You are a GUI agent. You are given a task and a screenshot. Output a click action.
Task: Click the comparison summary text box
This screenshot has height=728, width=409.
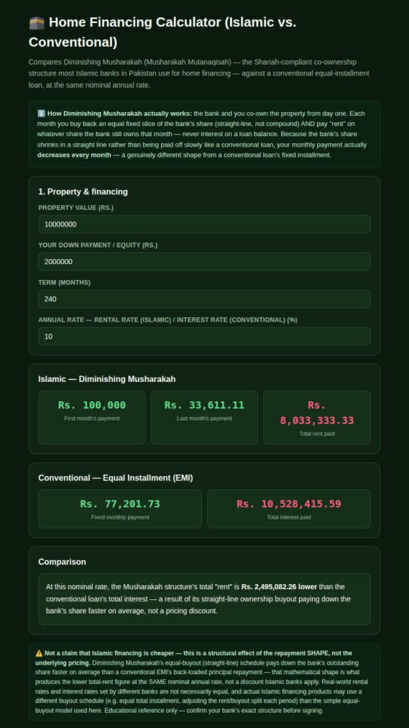[x=204, y=599]
